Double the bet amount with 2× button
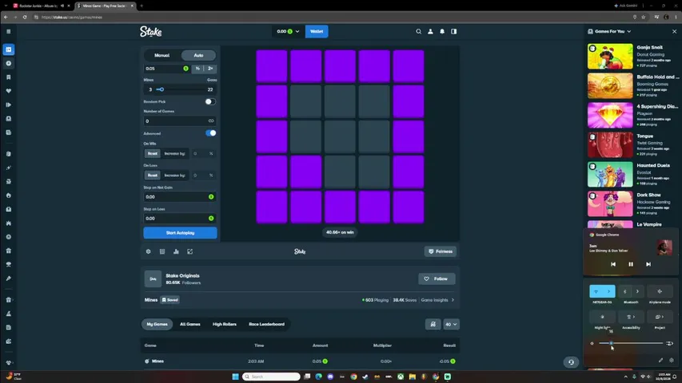Screen dimensions: 682x383 point(210,69)
